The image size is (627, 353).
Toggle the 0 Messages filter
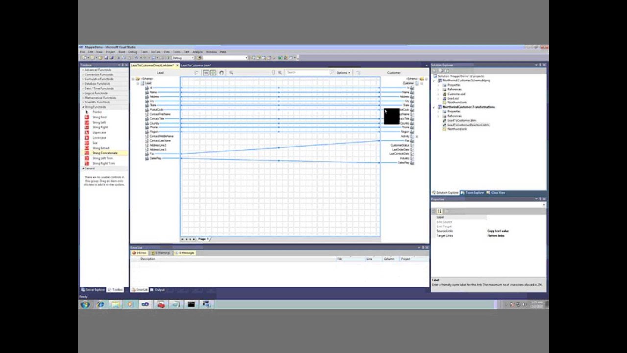(x=185, y=253)
